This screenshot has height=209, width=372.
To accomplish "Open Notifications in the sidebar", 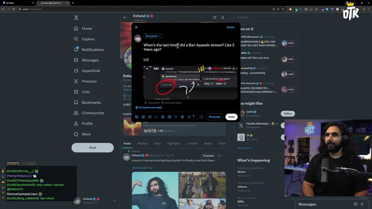I will tap(89, 50).
